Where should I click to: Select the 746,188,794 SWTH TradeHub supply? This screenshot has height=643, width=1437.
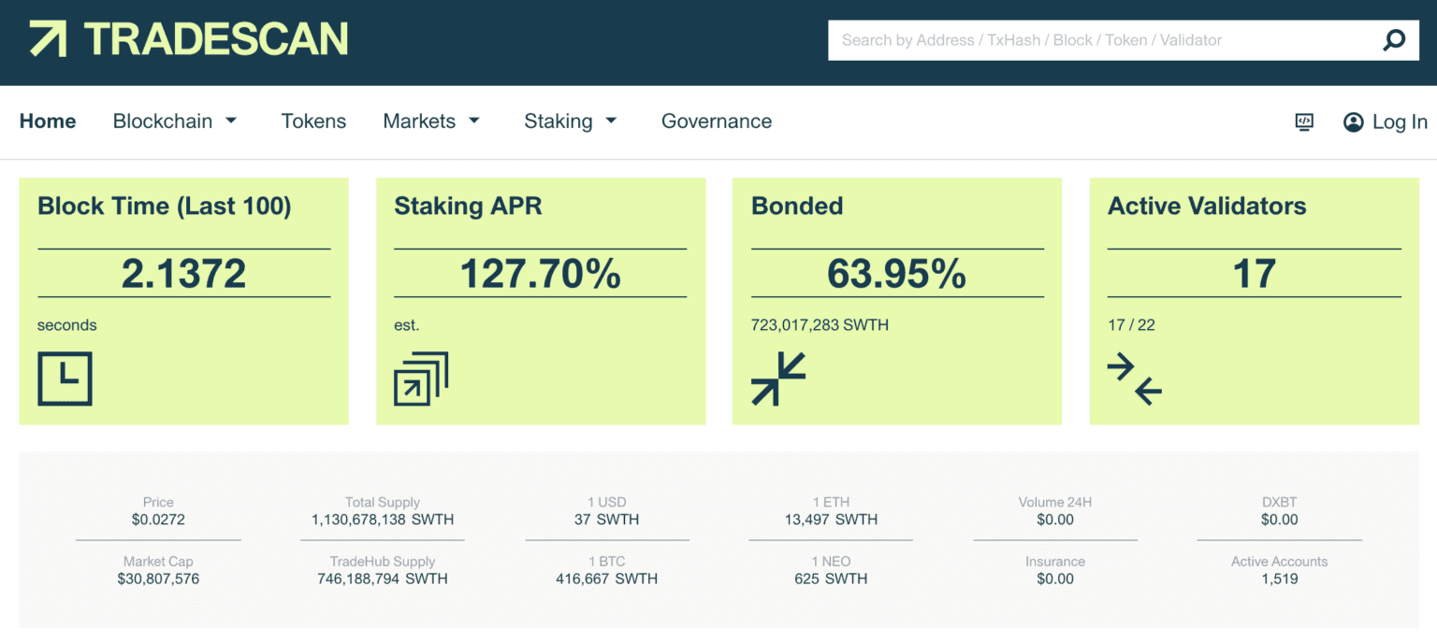tap(383, 579)
